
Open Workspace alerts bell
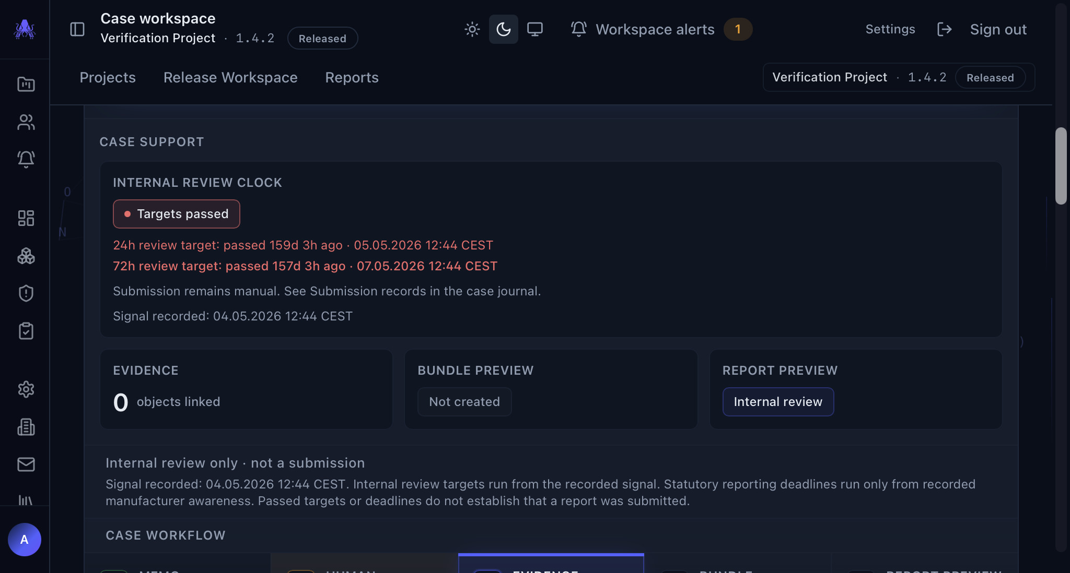tap(579, 29)
